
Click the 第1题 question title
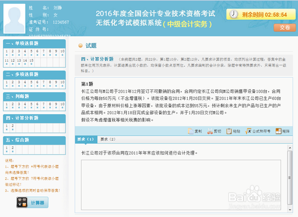87,84
